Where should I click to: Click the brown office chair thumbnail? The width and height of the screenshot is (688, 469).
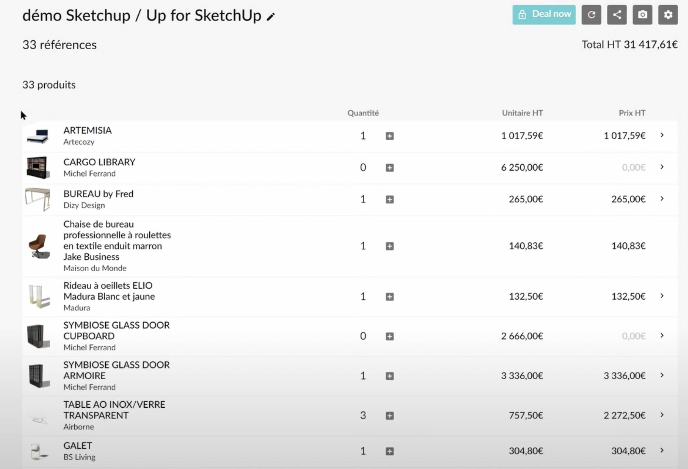[x=38, y=246]
